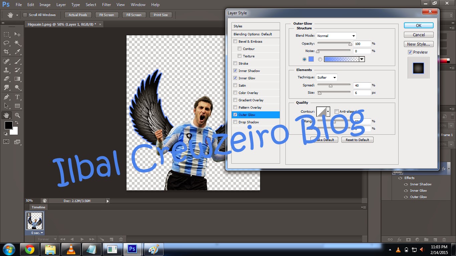Open the glow gradient picker arrow
456x256 pixels.
click(x=362, y=59)
